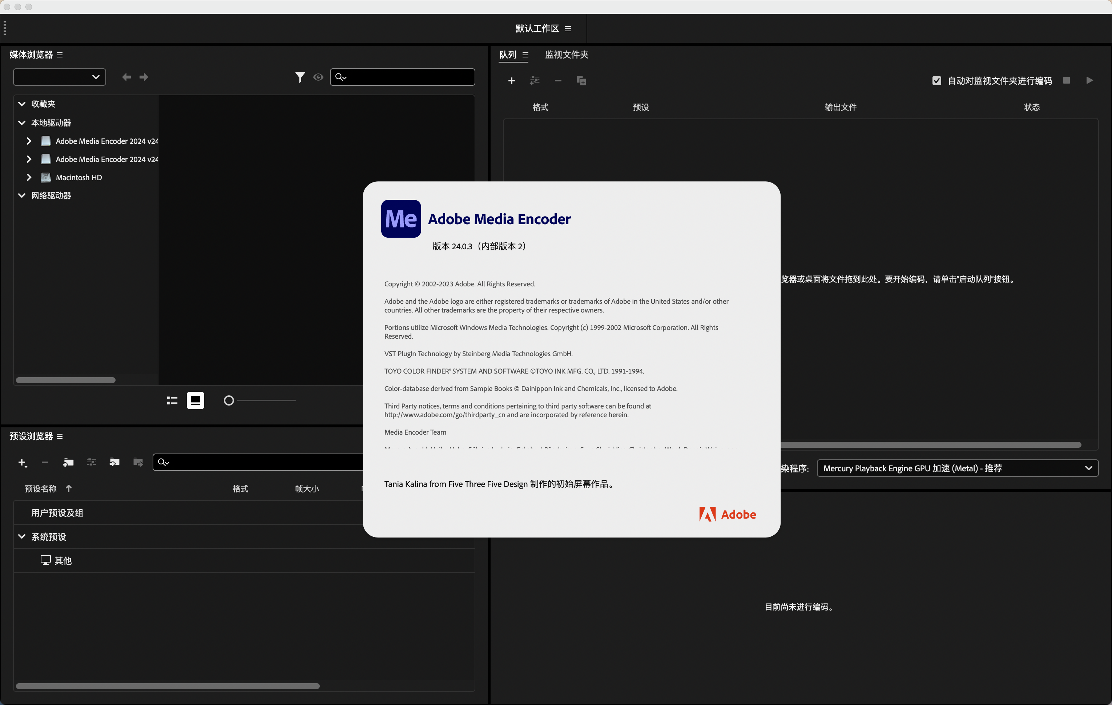Click the magnifier icon in media browser search
This screenshot has height=705, width=1112.
[x=341, y=77]
